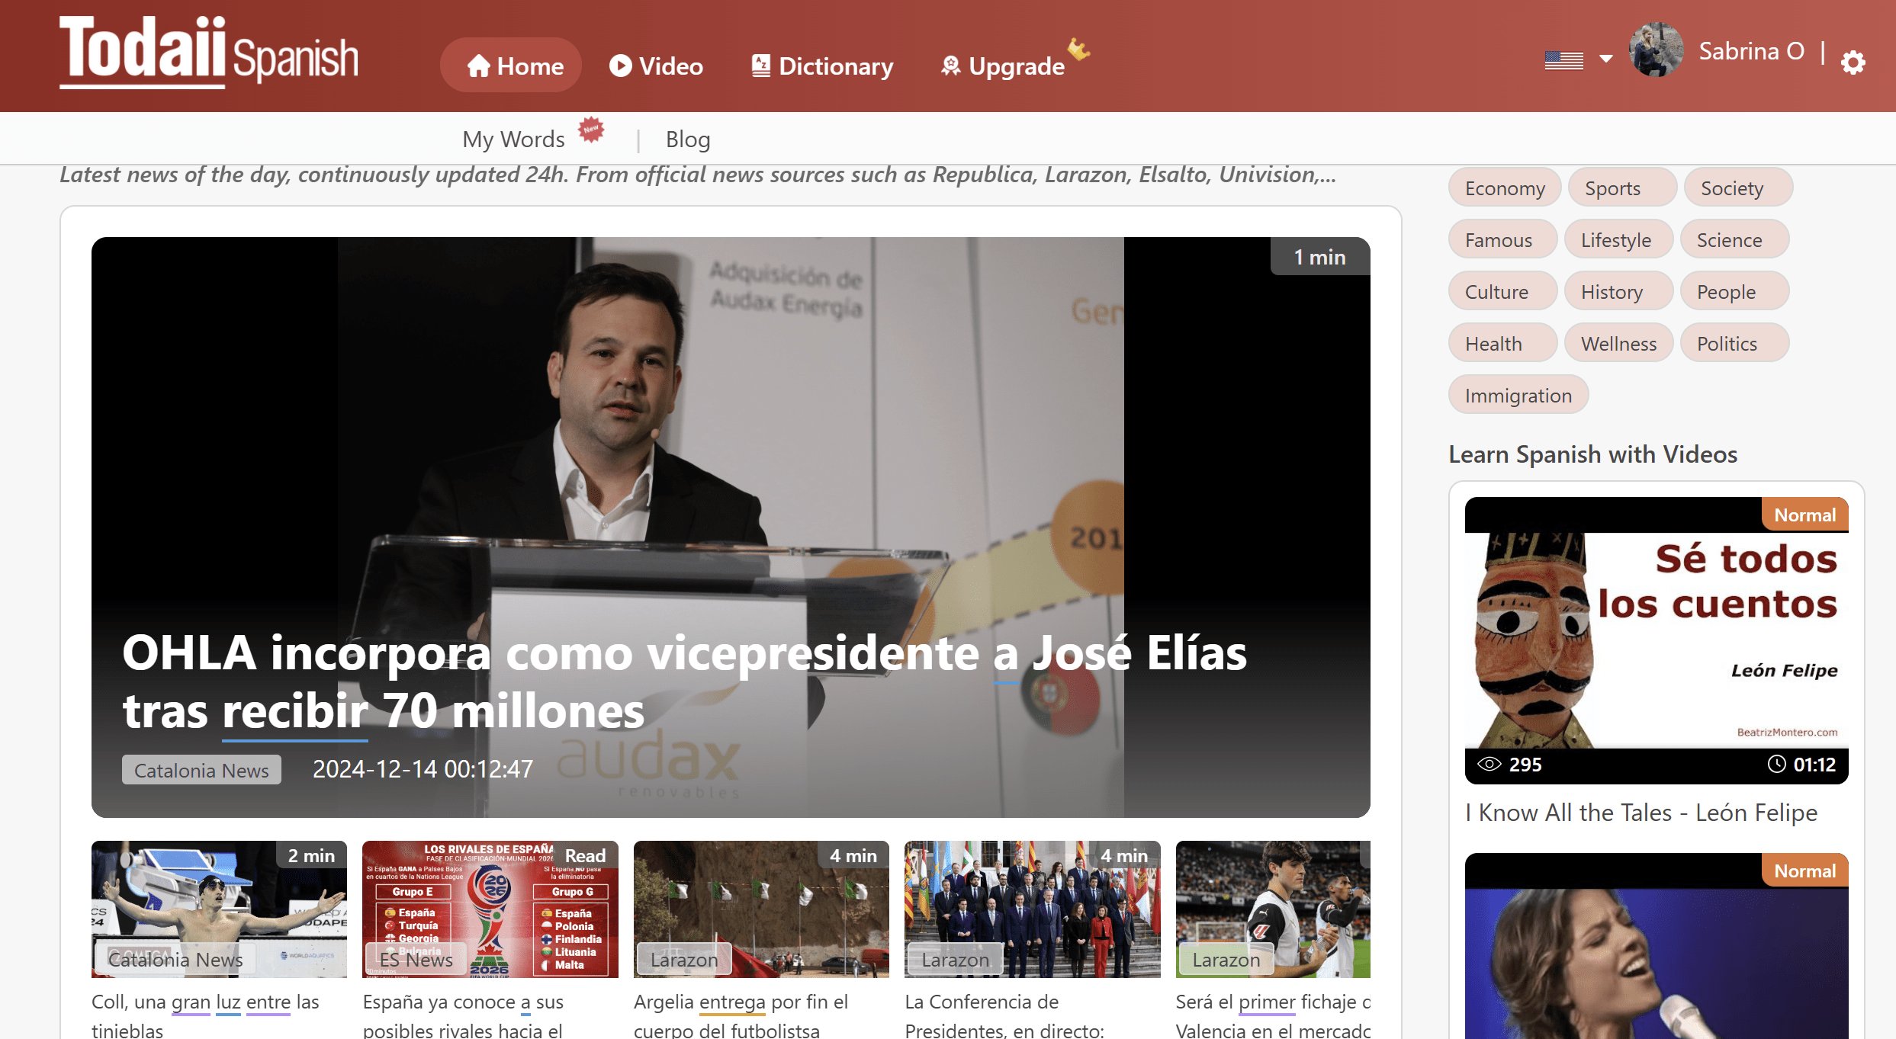Select the Upgrade menu item

tap(1002, 66)
